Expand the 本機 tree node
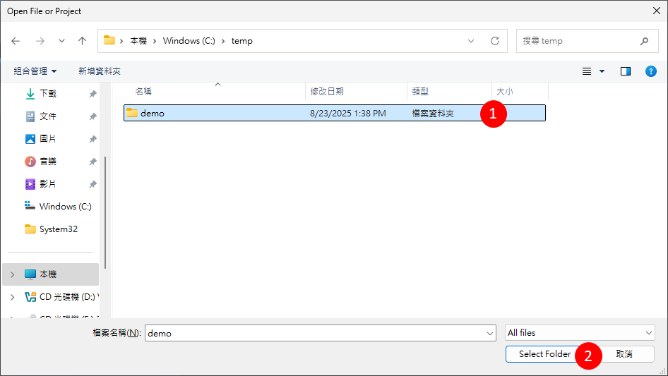This screenshot has height=376, width=668. [12, 274]
